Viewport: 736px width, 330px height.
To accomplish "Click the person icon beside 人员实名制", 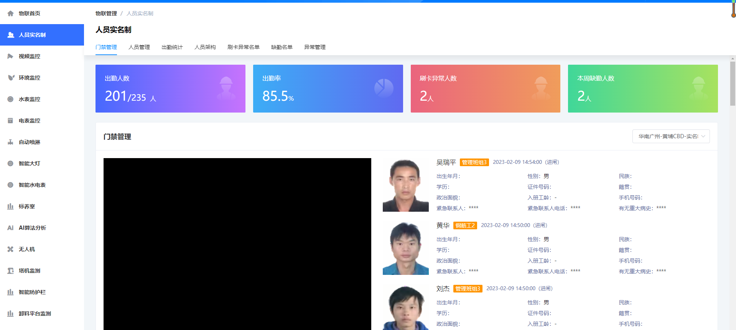I will (x=11, y=35).
